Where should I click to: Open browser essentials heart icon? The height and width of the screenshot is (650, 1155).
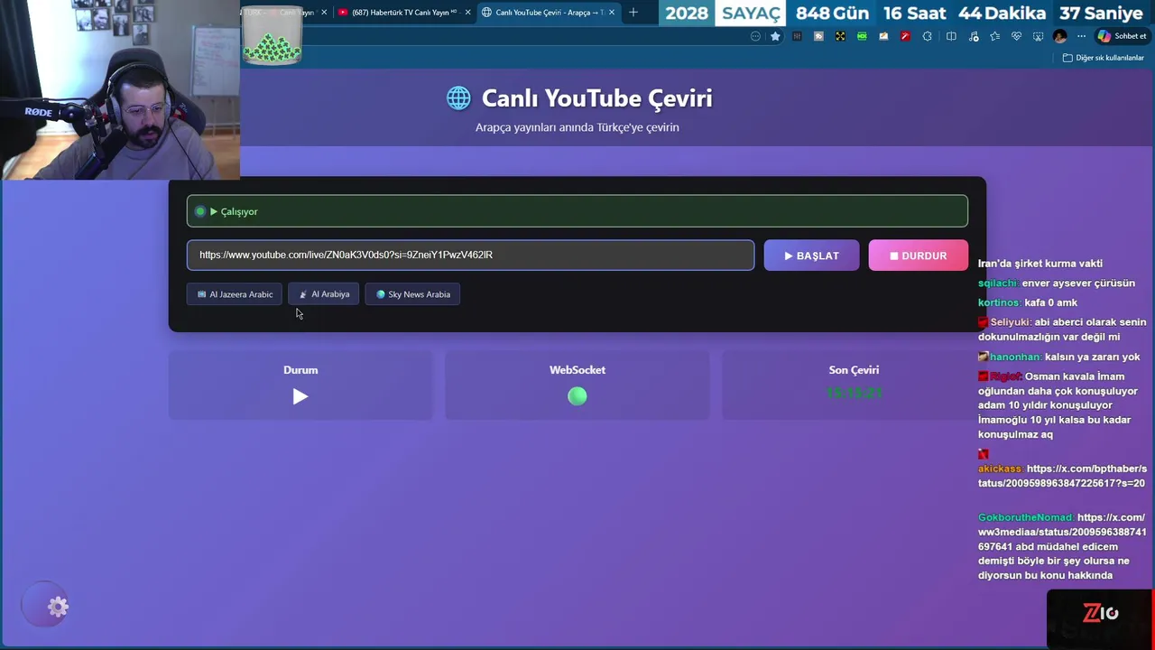click(1016, 36)
